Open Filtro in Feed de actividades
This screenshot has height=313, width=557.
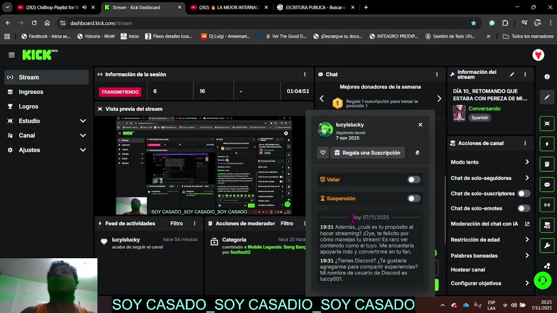177,223
